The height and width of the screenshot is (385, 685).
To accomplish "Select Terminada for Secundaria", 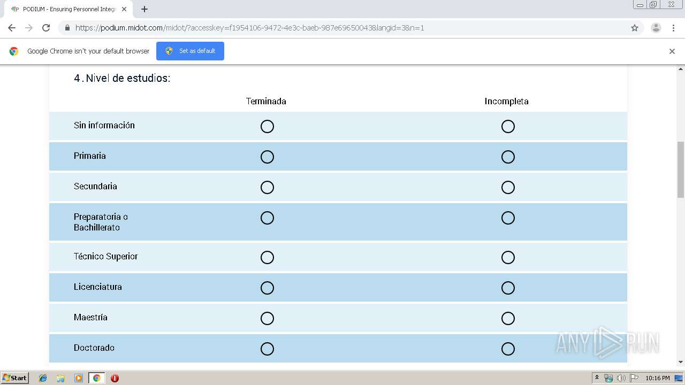I will [x=267, y=187].
